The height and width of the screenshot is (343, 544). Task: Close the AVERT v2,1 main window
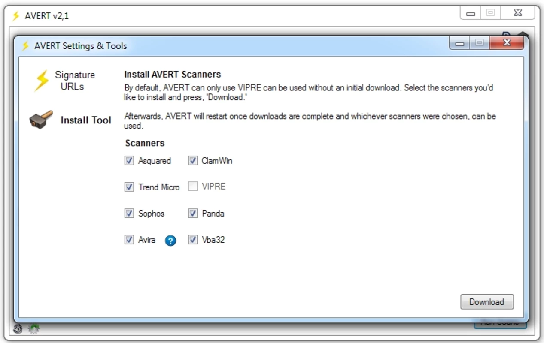[518, 13]
